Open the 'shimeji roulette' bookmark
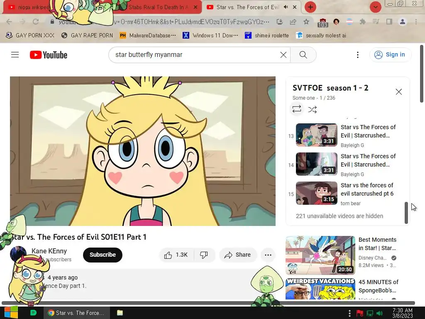Image resolution: width=425 pixels, height=319 pixels. [x=267, y=36]
